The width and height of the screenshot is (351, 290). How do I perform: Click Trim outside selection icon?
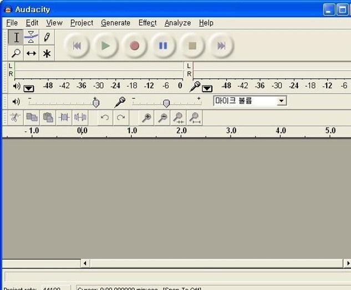pyautogui.click(x=64, y=118)
